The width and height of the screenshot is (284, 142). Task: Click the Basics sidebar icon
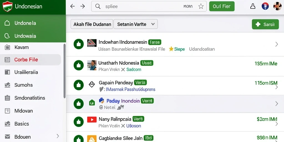tap(7, 124)
